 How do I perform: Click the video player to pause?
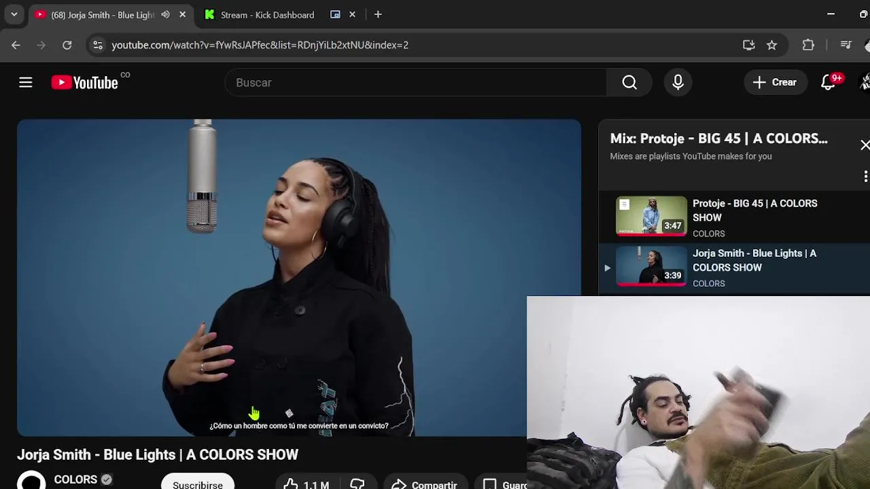[299, 278]
